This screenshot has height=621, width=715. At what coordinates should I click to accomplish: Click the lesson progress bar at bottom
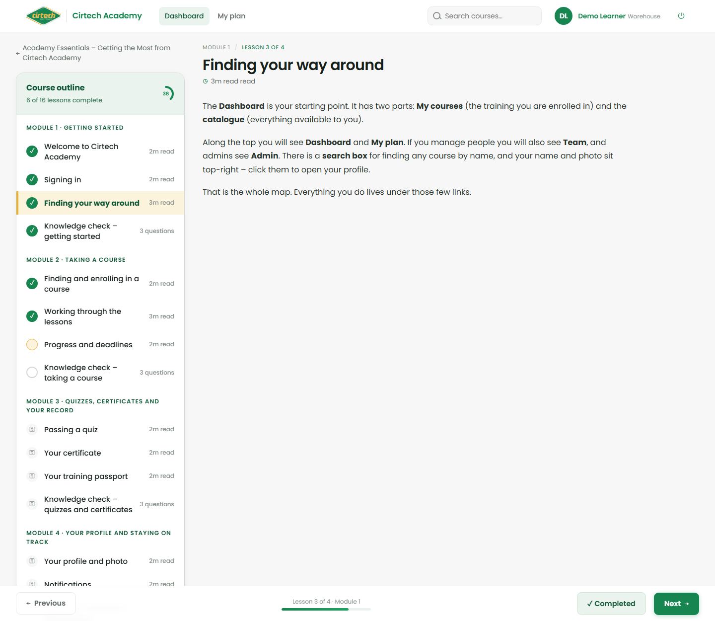coord(326,609)
